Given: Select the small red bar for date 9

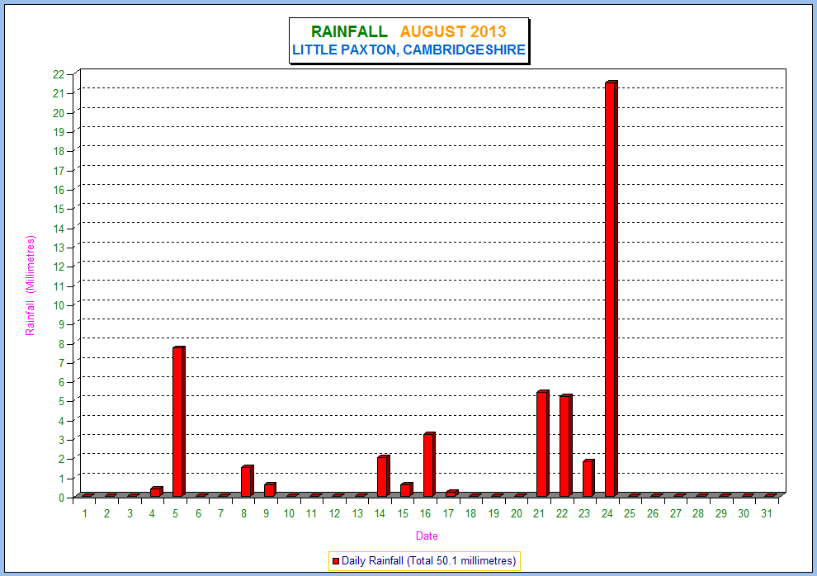Looking at the screenshot, I should (x=270, y=489).
